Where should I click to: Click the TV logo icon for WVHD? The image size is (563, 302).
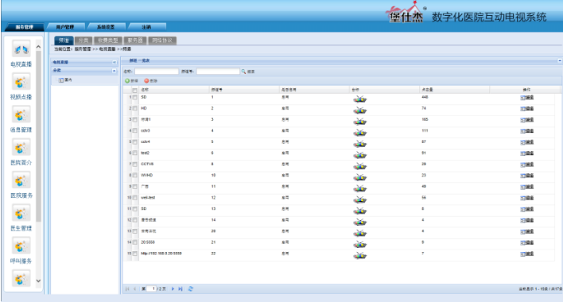pos(359,177)
